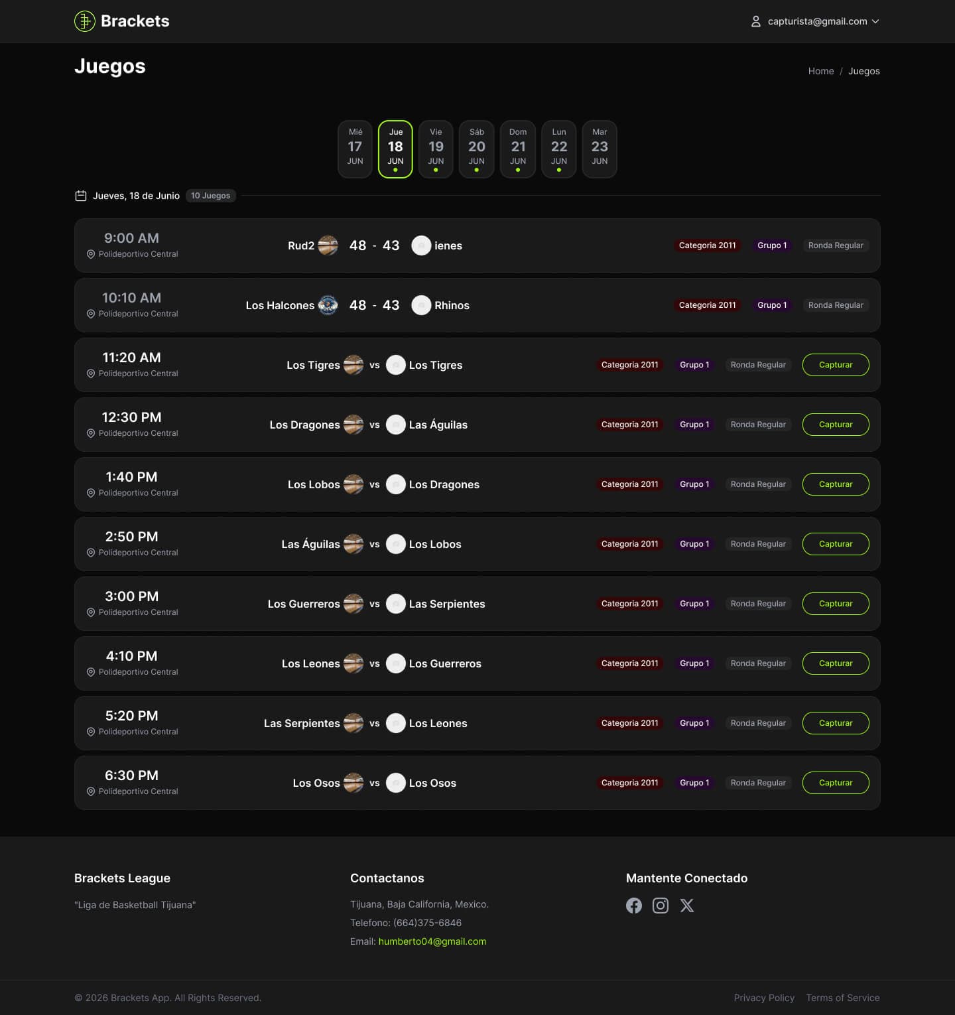This screenshot has width=955, height=1015.
Task: Capturar the 3:00 PM Los Guerreros game
Action: click(836, 604)
